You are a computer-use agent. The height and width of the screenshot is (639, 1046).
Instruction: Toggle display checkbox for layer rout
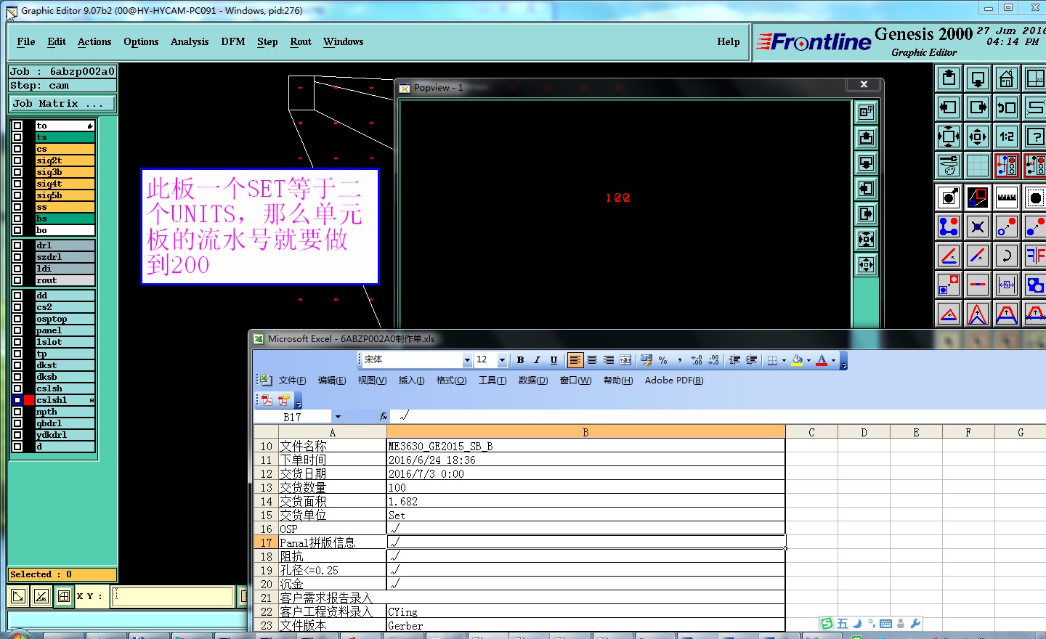(x=17, y=280)
